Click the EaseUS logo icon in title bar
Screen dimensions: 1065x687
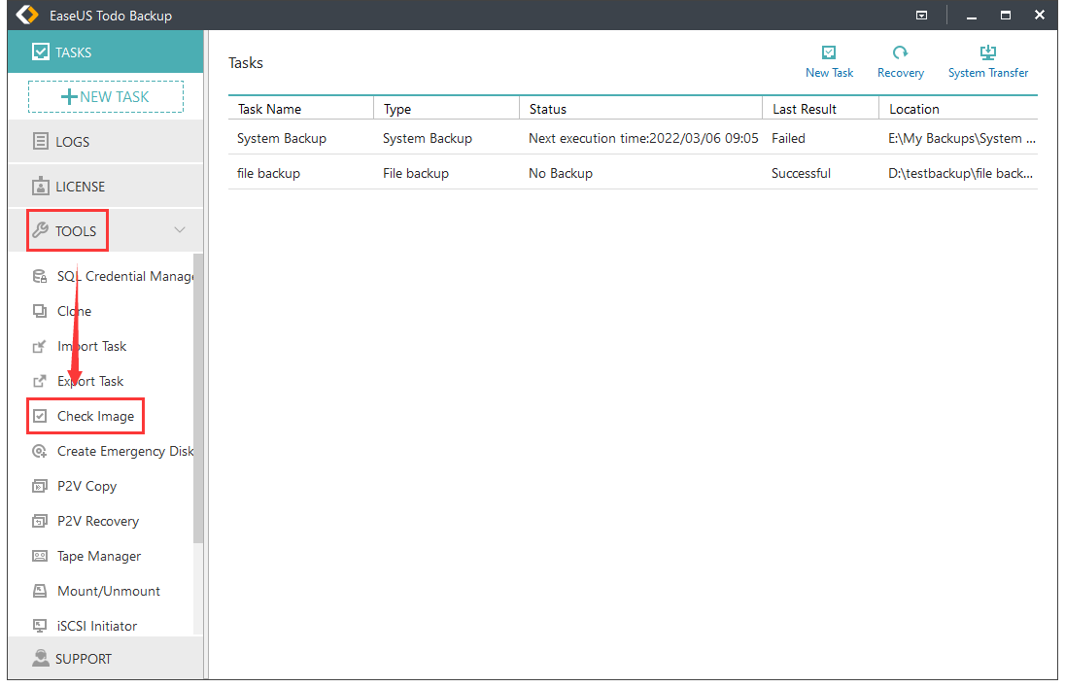pyautogui.click(x=26, y=15)
